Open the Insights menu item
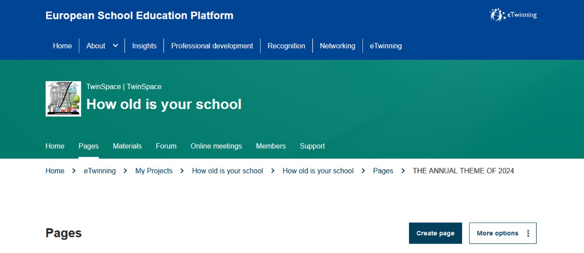 144,46
